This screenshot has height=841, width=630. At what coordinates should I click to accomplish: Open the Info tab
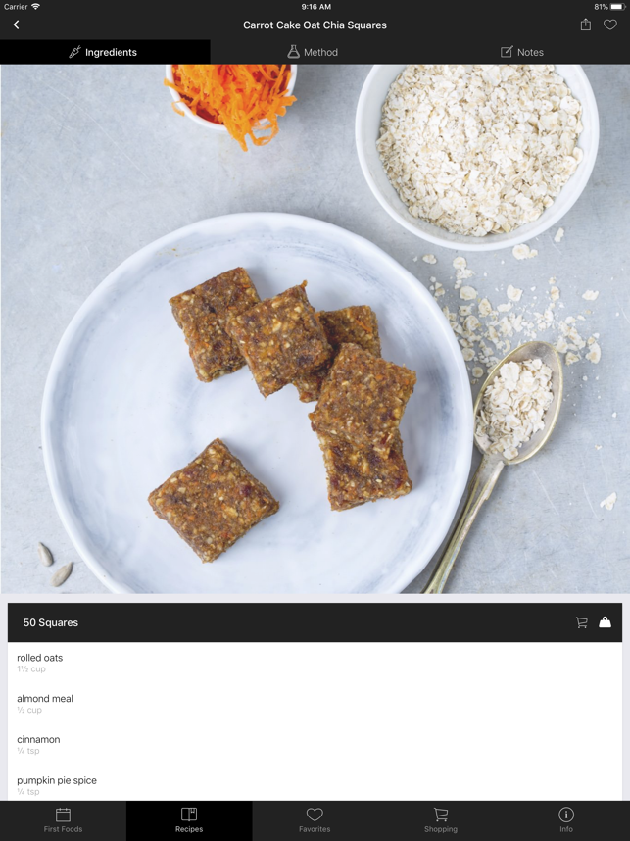pos(566,820)
